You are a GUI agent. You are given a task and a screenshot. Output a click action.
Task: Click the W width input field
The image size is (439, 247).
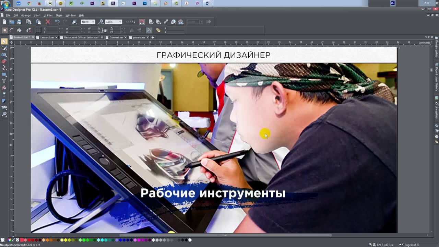click(x=74, y=28)
